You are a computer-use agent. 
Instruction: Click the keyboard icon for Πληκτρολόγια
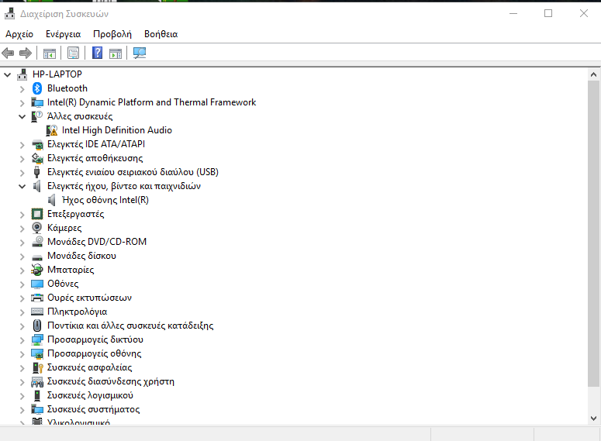click(x=36, y=312)
